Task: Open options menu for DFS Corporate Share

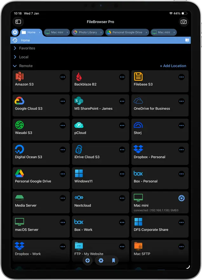Action: point(181,222)
